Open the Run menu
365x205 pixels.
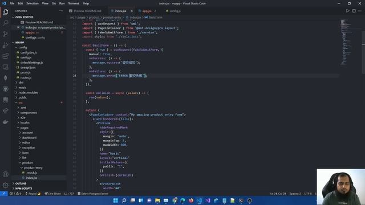(x=62, y=3)
